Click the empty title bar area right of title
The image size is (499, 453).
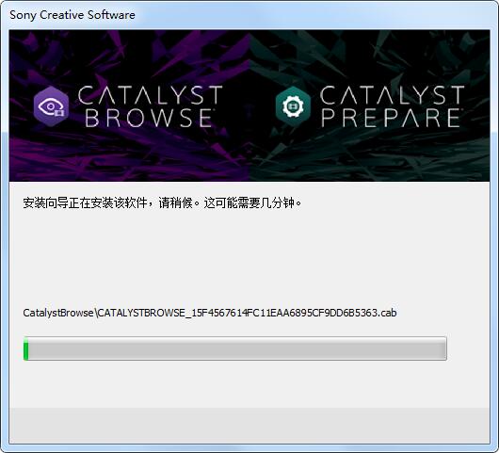[315, 15]
